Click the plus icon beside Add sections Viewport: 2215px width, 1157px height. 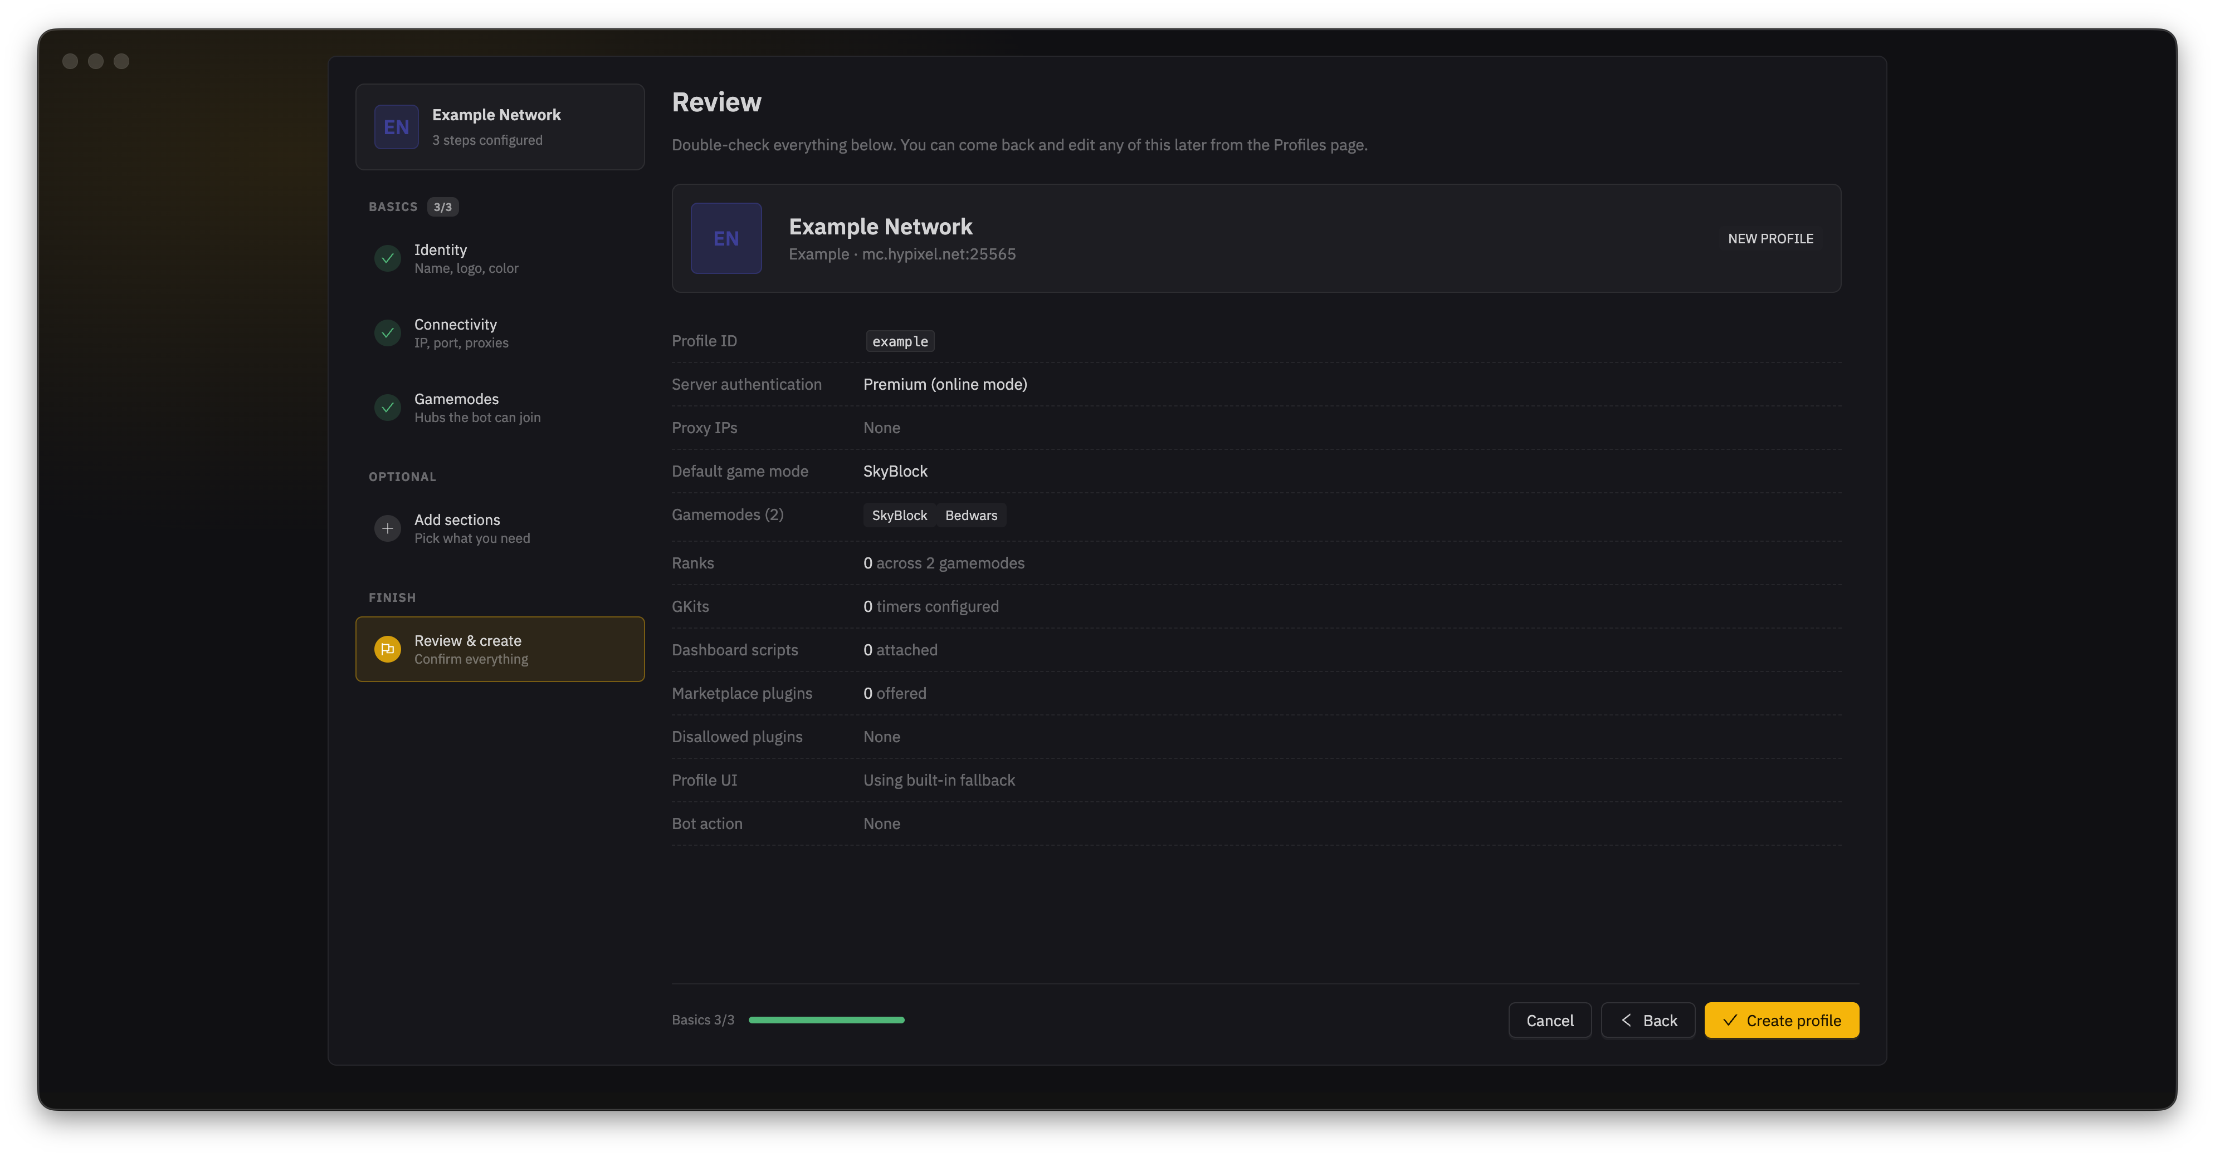point(388,528)
